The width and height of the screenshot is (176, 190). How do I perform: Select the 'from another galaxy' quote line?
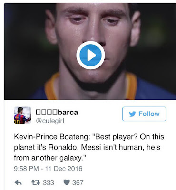pos(50,158)
